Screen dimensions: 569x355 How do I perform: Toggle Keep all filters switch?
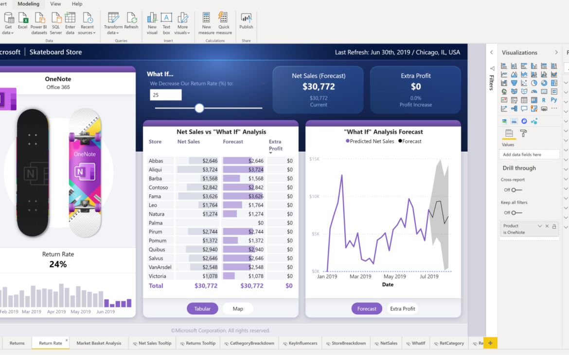click(516, 213)
